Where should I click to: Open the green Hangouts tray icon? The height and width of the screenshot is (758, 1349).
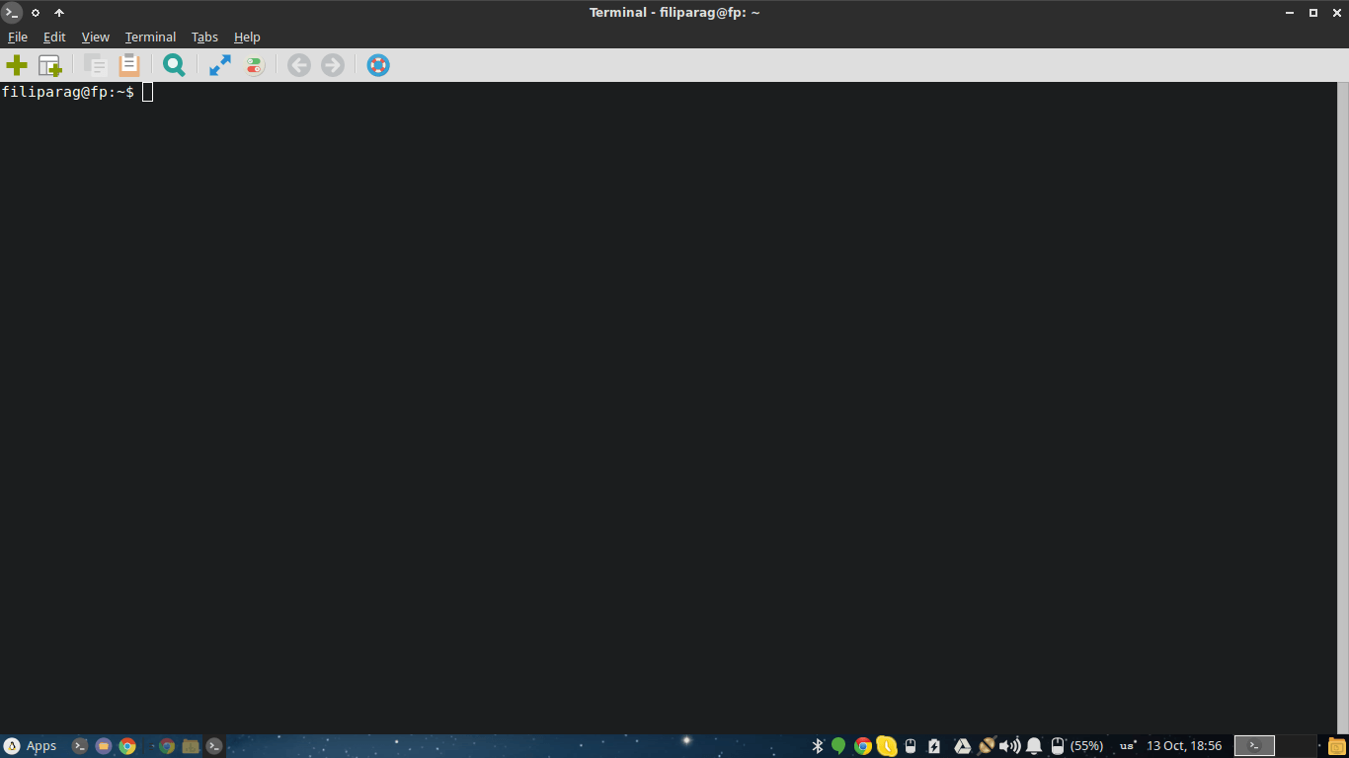(838, 746)
